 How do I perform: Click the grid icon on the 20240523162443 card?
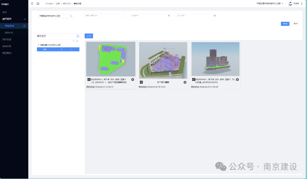194,79
